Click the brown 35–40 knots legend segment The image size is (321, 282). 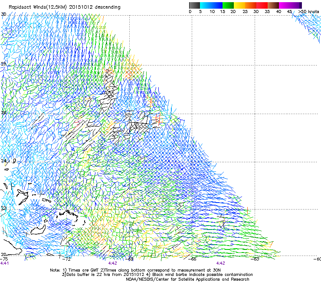pos(273,5)
